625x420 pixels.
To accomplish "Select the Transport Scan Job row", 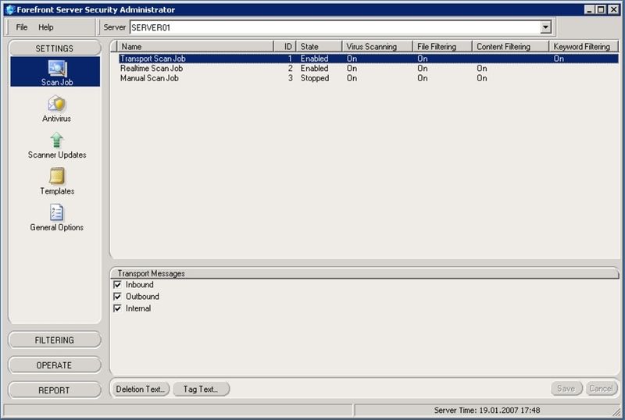I will (x=368, y=59).
